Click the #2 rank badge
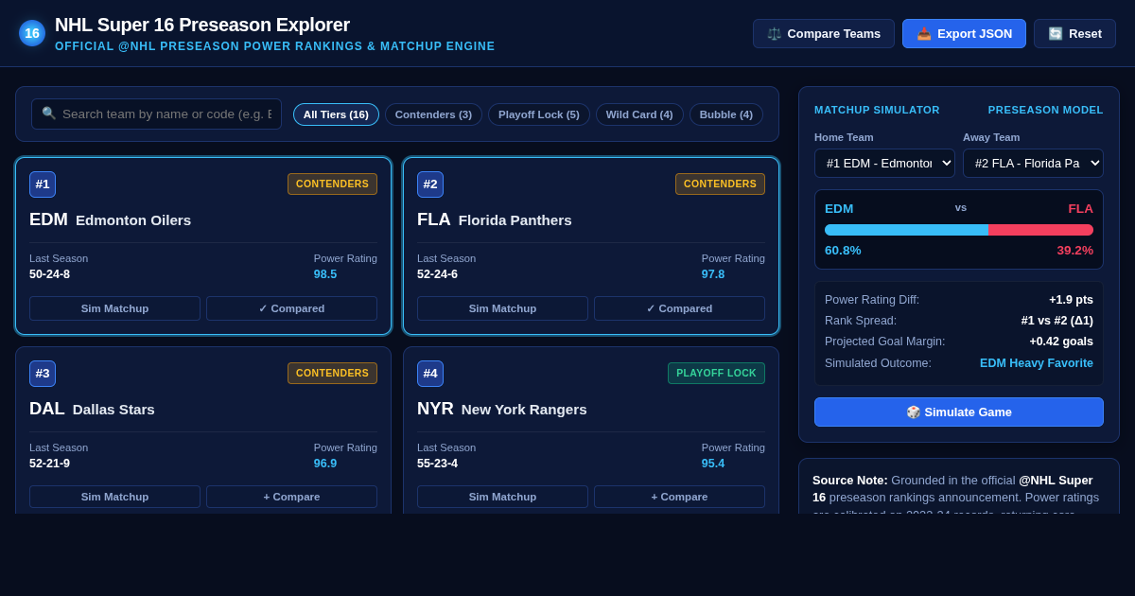 click(430, 184)
